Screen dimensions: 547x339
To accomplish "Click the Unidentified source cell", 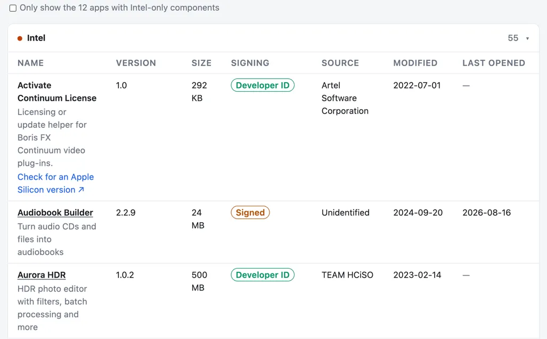I will [x=345, y=213].
